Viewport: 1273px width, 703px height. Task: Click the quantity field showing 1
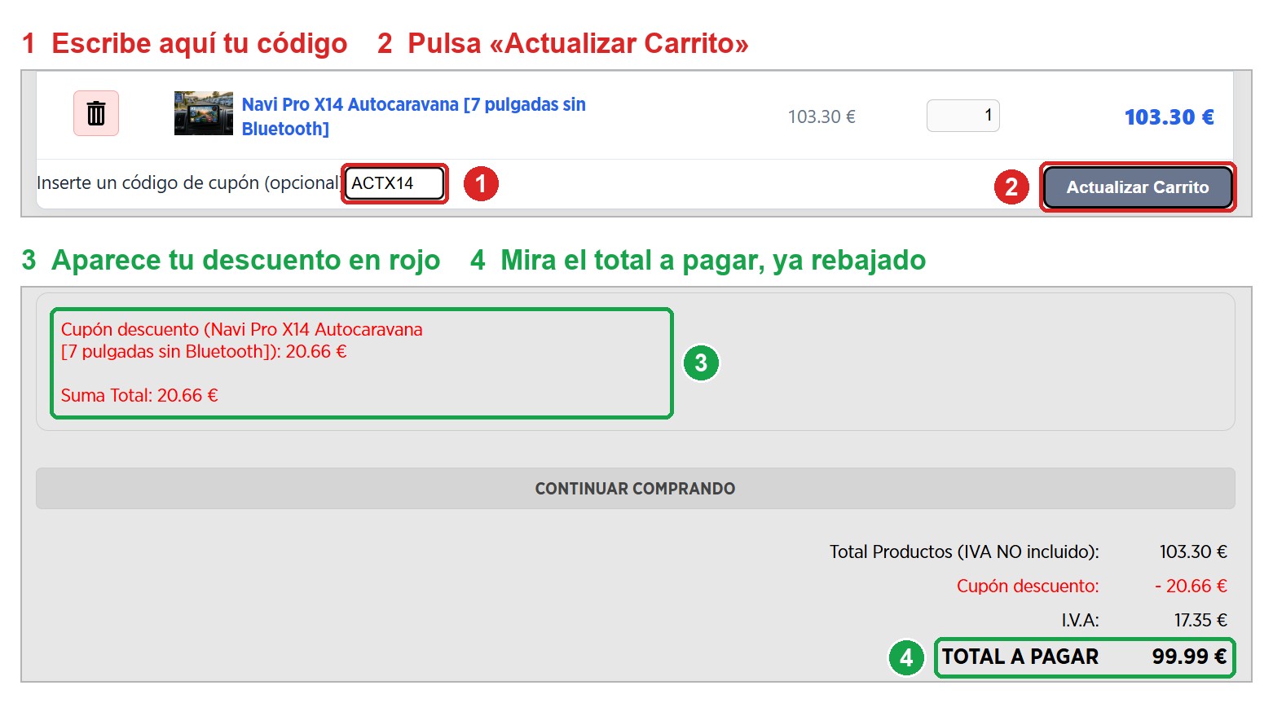tap(962, 116)
